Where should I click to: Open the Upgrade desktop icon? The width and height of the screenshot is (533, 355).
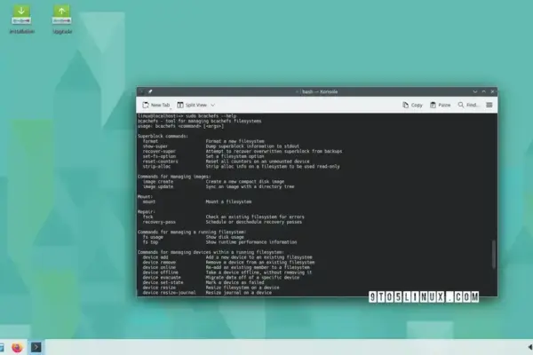[x=62, y=19]
